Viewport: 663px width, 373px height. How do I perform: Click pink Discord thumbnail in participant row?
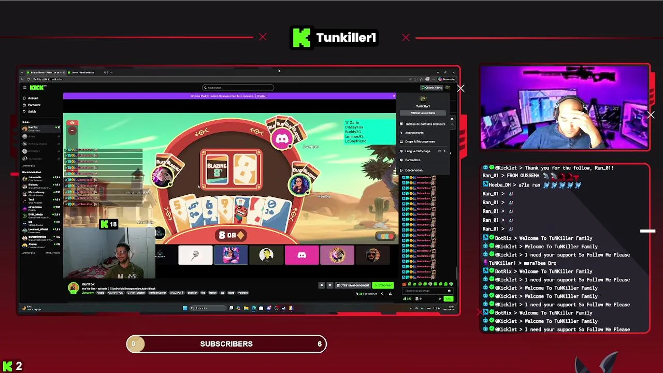[x=302, y=255]
